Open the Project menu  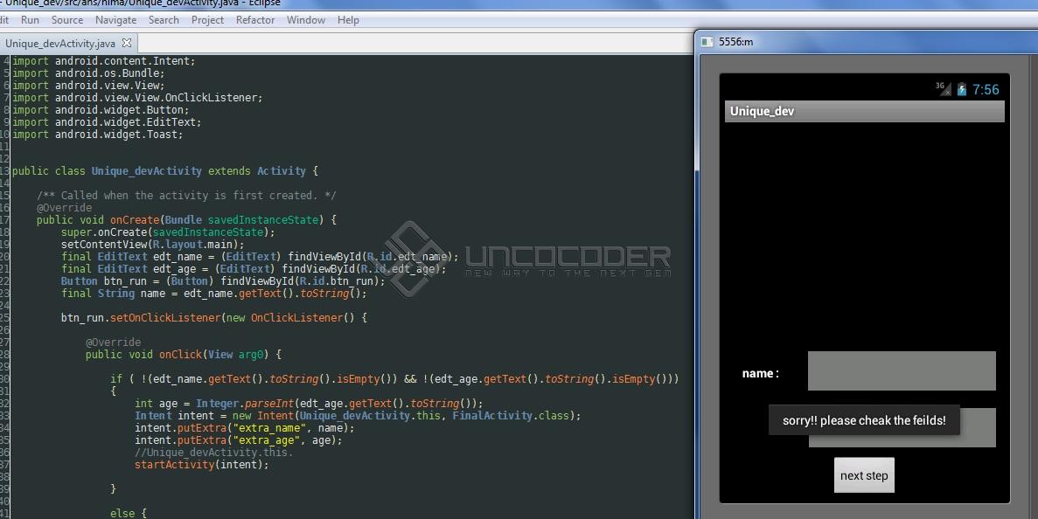(207, 20)
